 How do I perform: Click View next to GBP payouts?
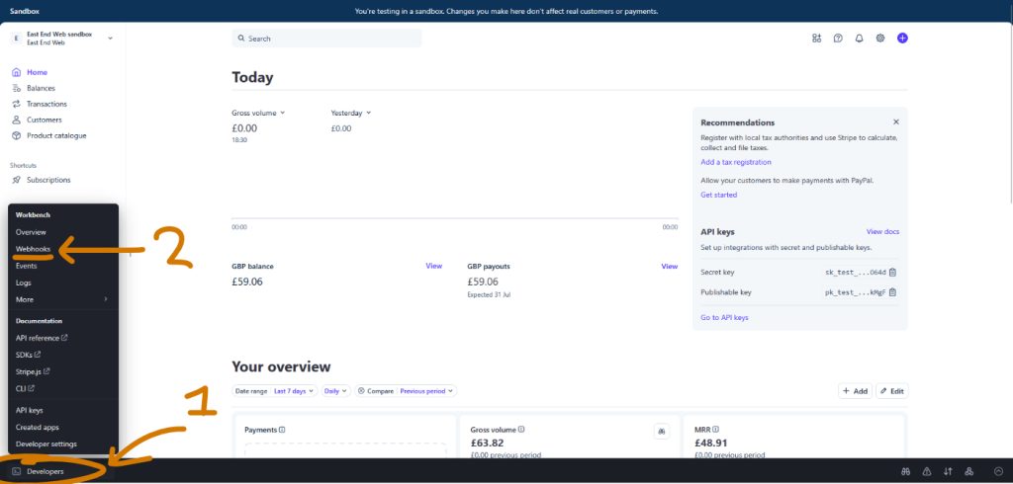coord(670,266)
